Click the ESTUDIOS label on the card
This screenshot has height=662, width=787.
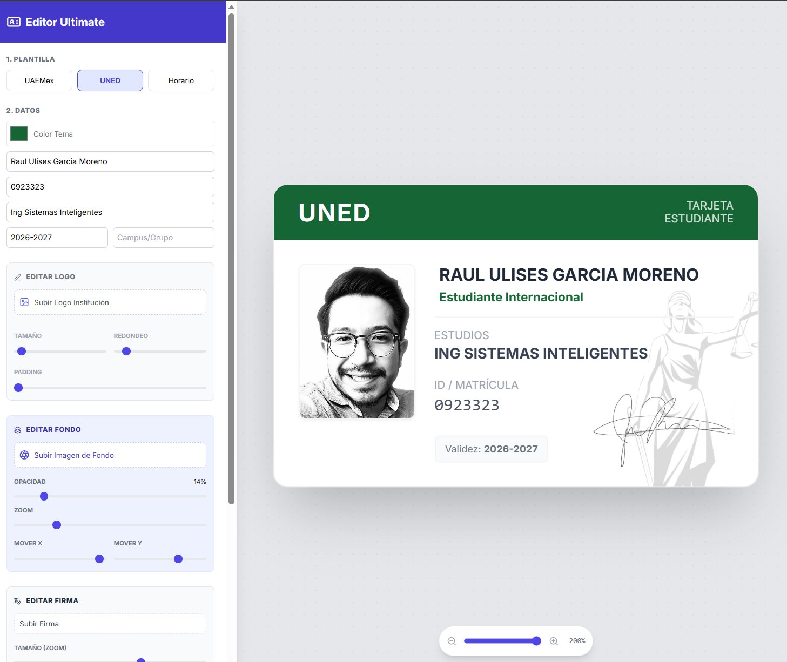click(462, 335)
